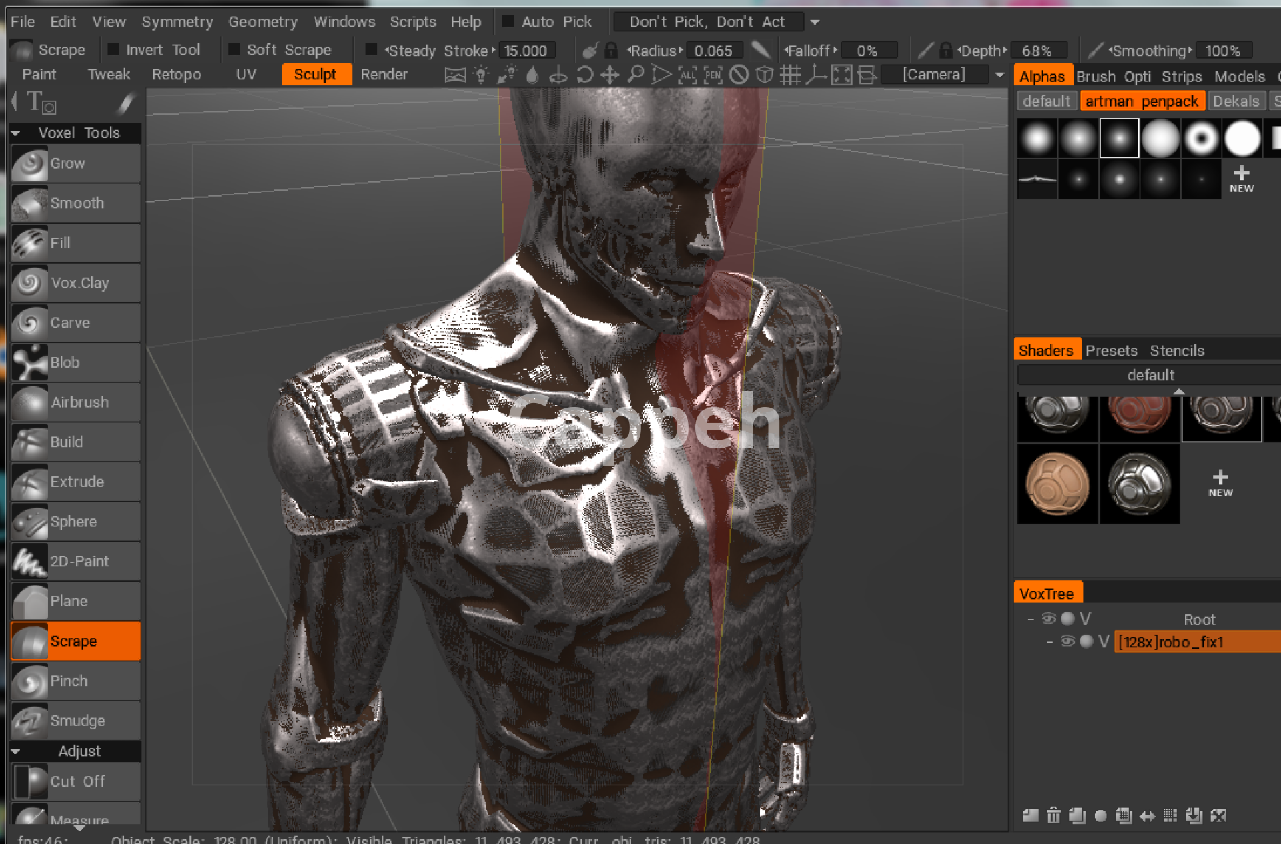
Task: Click the trash icon in VoxTree
Action: point(1053,815)
